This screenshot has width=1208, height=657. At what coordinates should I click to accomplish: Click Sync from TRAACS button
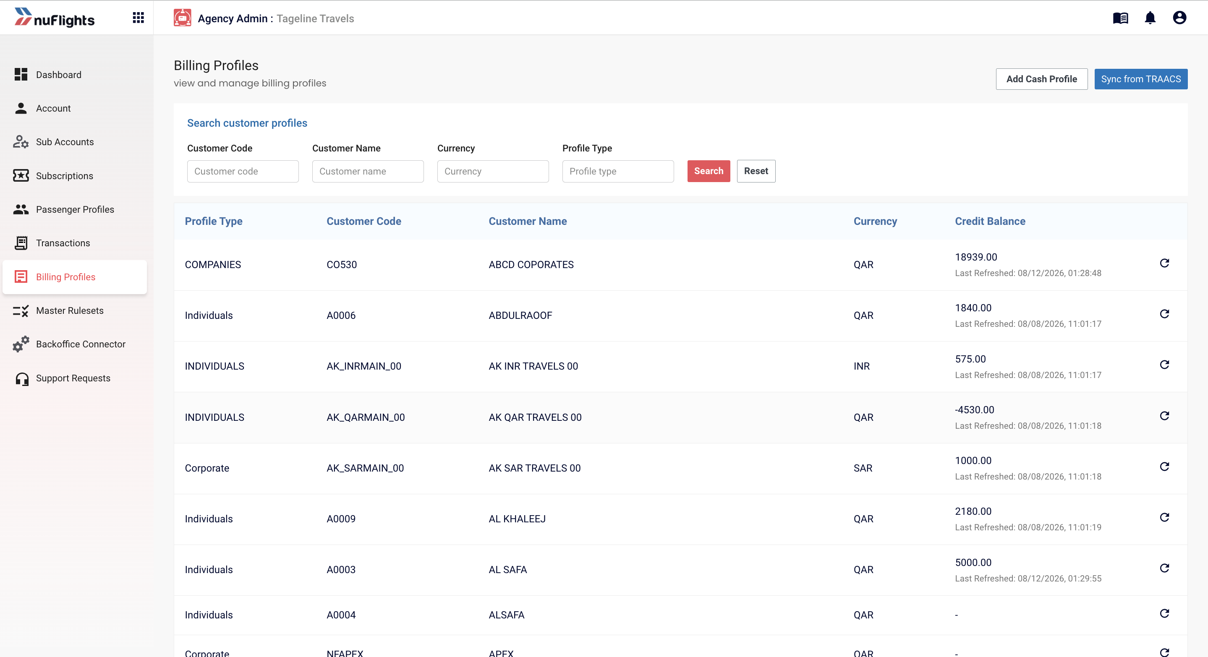tap(1140, 79)
